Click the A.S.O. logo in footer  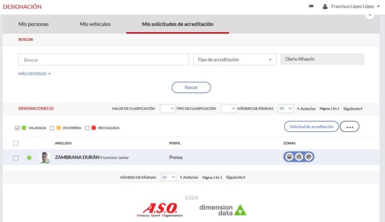point(160,210)
